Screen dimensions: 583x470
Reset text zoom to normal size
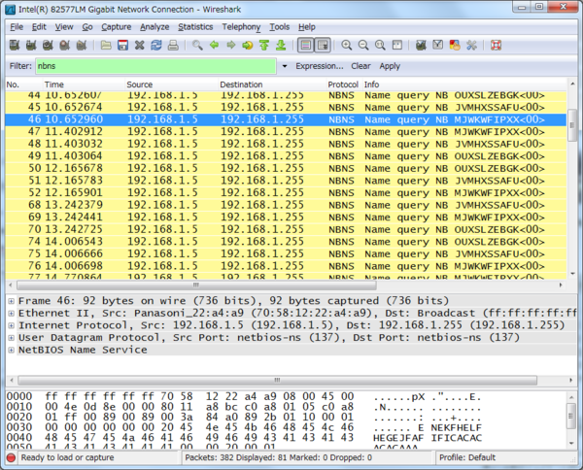coord(380,46)
